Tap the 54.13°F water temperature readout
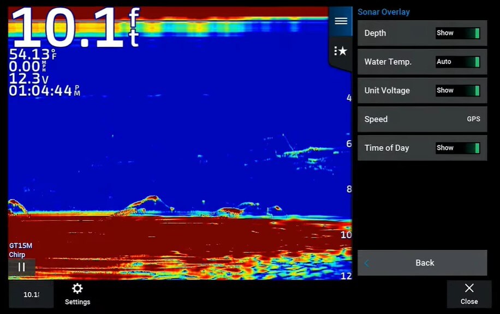Screen dimensions: 500x314 (33, 55)
